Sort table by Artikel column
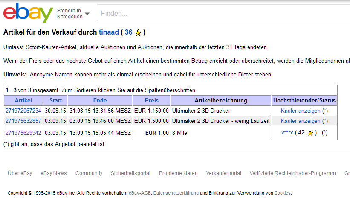 tap(23, 100)
